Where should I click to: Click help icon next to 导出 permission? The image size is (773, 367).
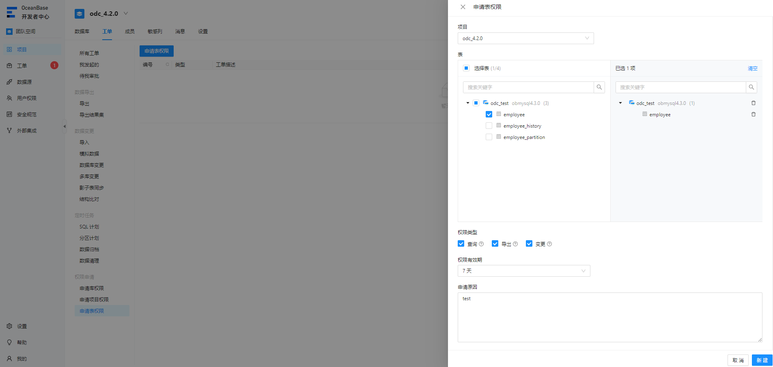click(x=515, y=244)
